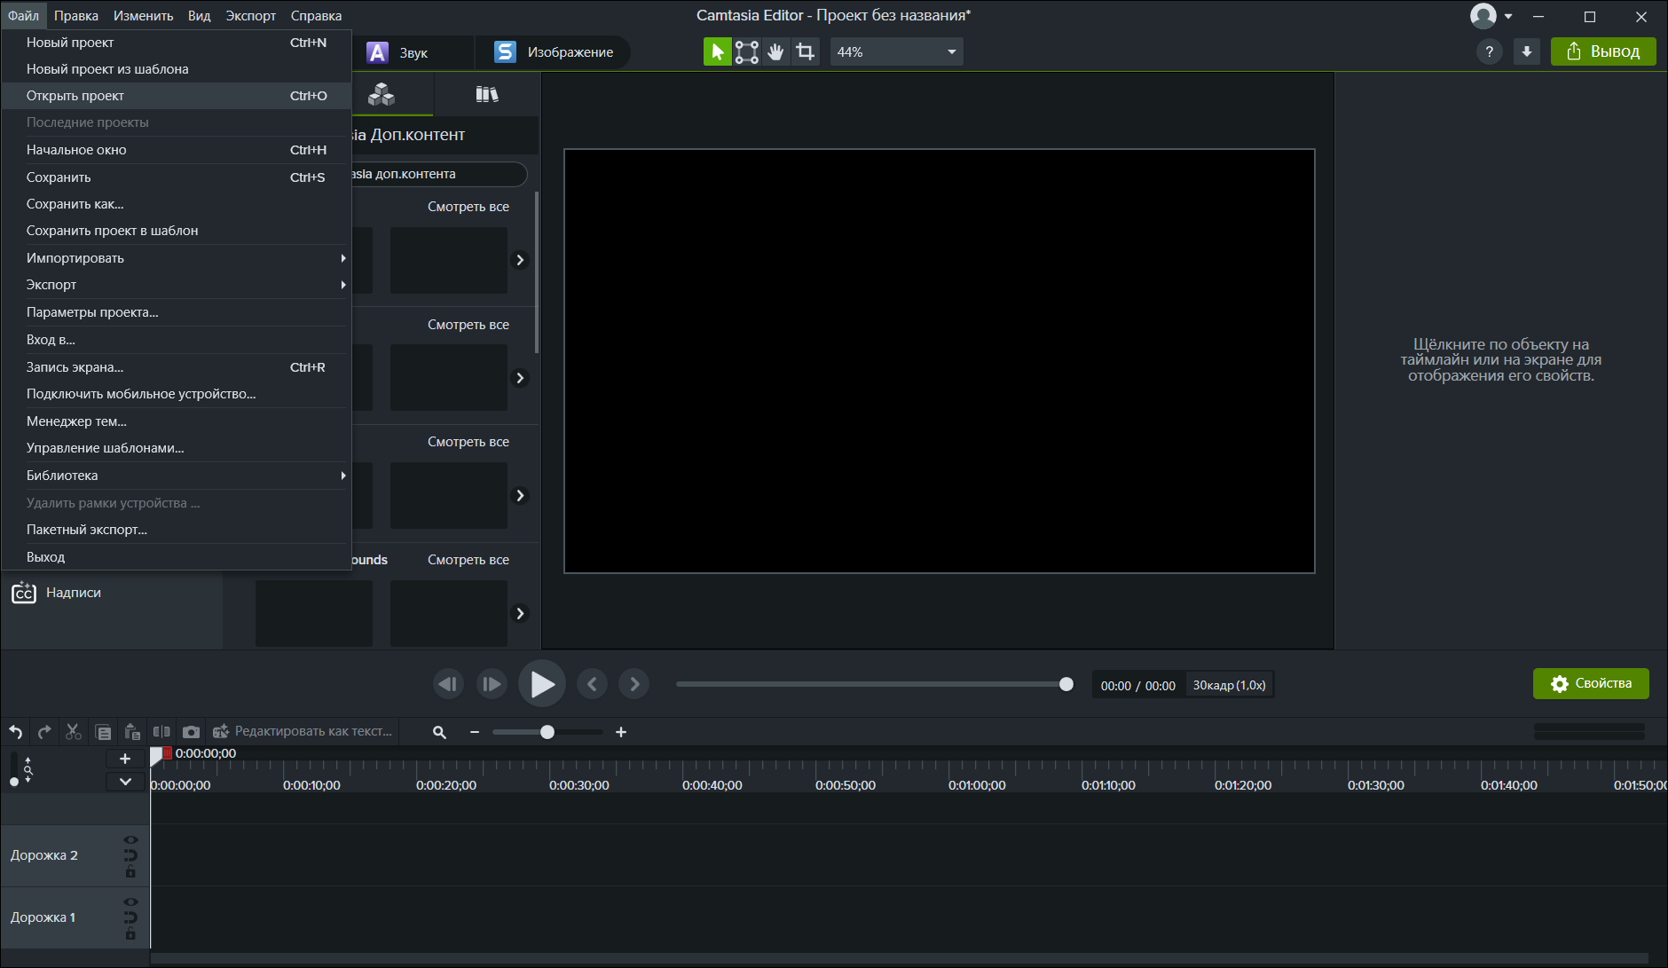This screenshot has width=1668, height=968.
Task: Click the Undo arrow on timeline toolbar
Action: 16,732
